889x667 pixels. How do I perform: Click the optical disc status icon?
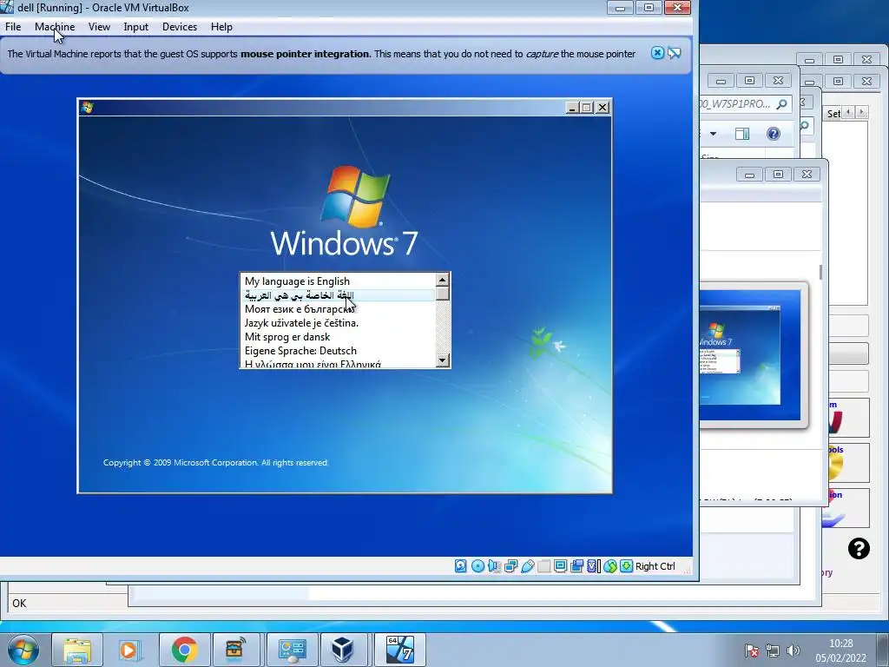478,566
